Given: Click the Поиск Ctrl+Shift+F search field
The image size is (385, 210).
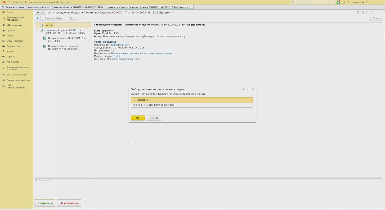Looking at the screenshot, I should (x=313, y=2).
